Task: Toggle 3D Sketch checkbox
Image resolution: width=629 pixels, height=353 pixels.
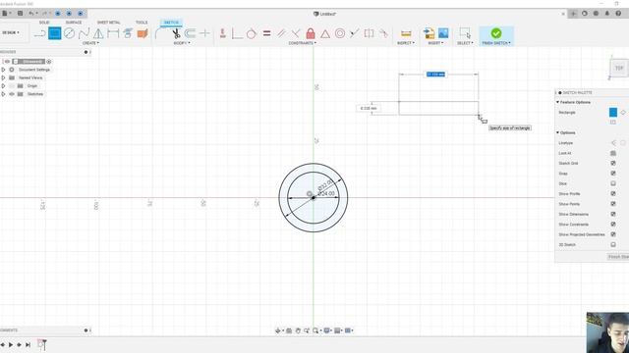Action: click(x=613, y=244)
